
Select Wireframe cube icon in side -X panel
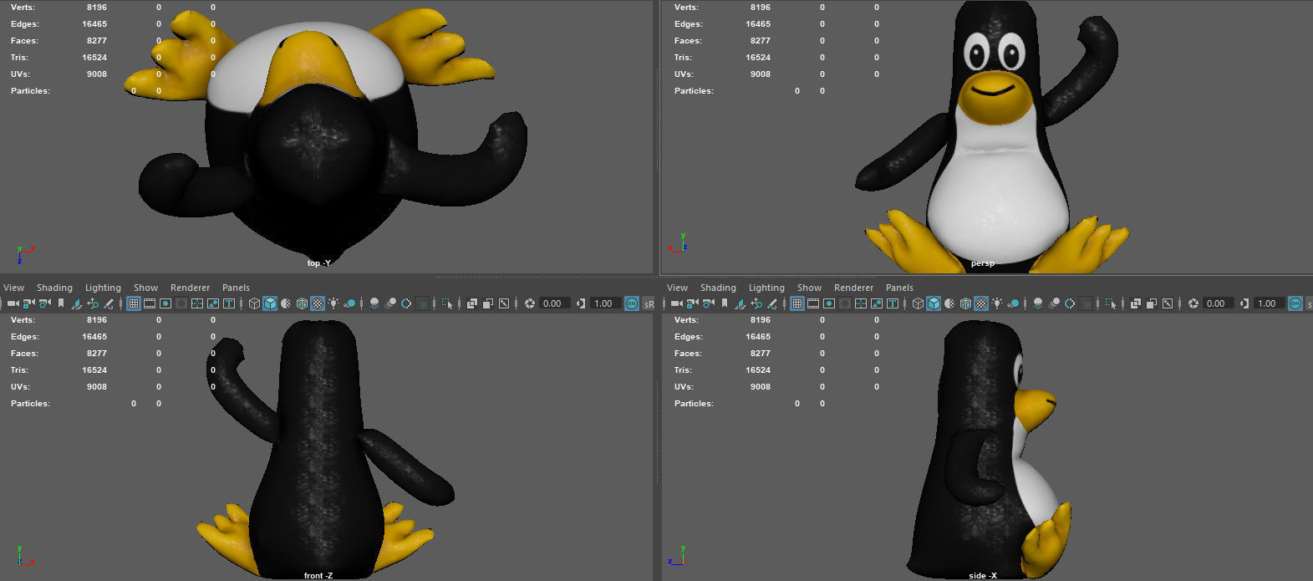(918, 303)
